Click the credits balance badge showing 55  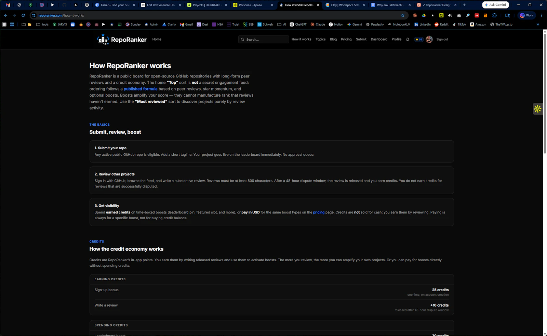click(x=419, y=40)
